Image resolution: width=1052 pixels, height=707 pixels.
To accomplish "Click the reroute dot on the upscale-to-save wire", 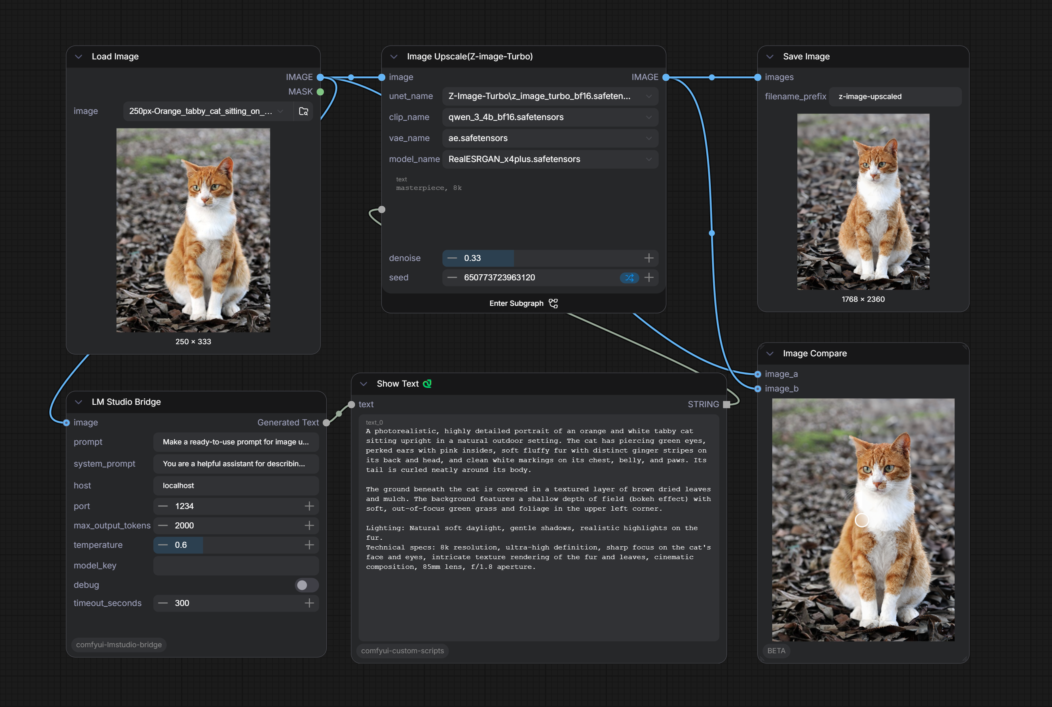I will coord(712,78).
